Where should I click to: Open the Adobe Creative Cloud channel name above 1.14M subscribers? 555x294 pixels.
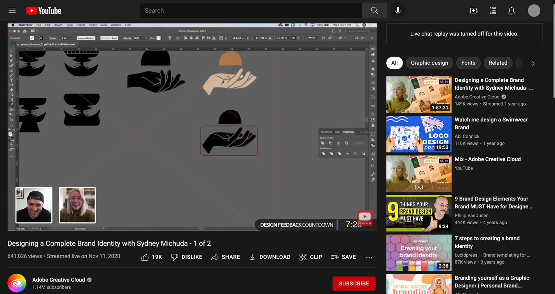pos(59,280)
